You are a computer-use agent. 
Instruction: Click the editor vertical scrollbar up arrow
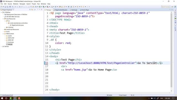coord(171,12)
